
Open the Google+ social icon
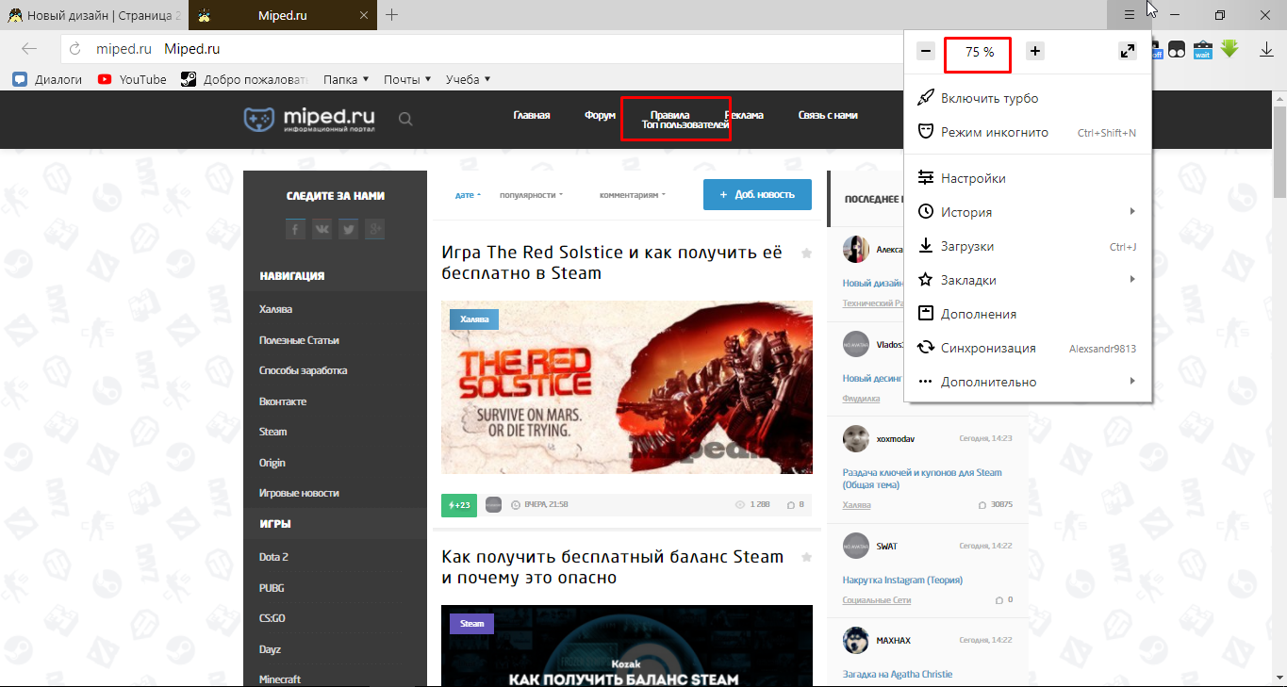375,229
